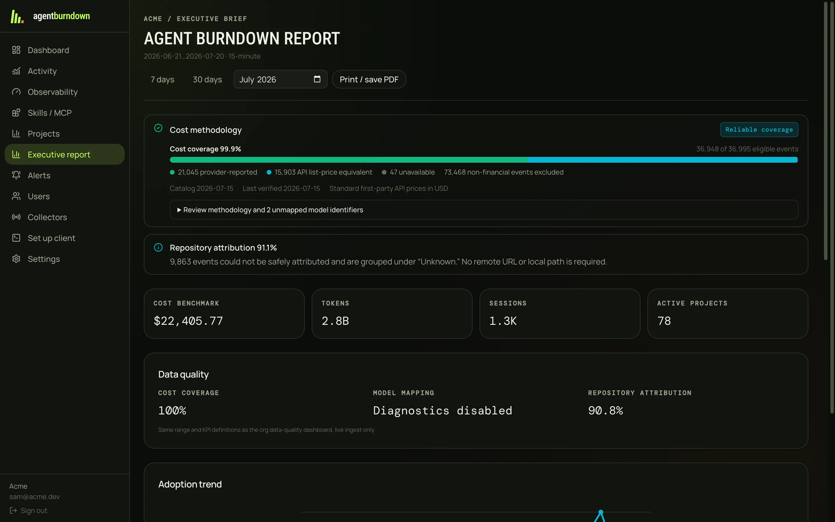Click the Dashboard grid icon
Viewport: 835px width, 522px height.
16,50
